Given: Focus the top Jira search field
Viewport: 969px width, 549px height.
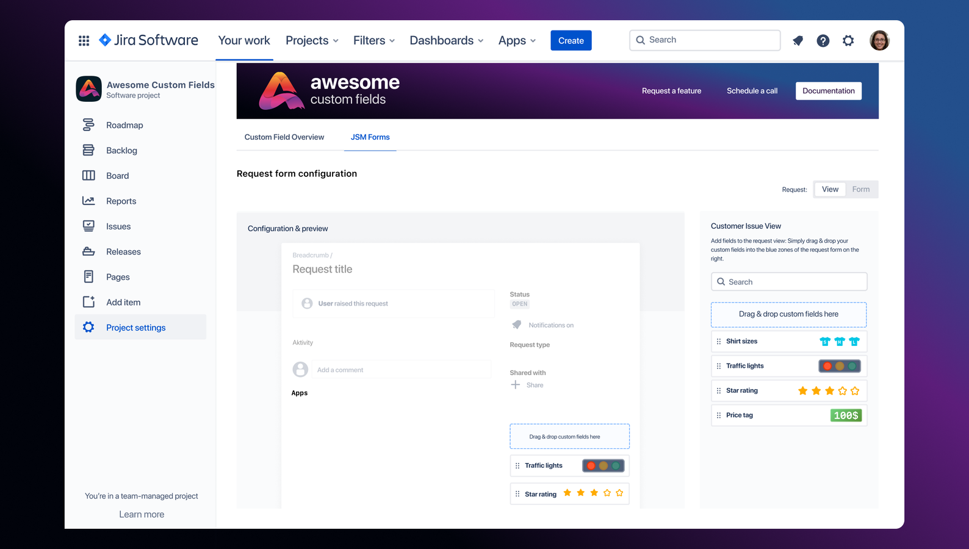Looking at the screenshot, I should coord(705,40).
